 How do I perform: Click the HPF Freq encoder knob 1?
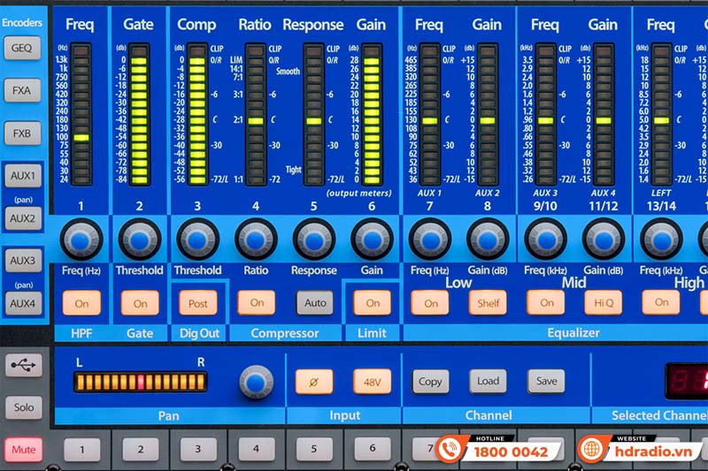[81, 239]
